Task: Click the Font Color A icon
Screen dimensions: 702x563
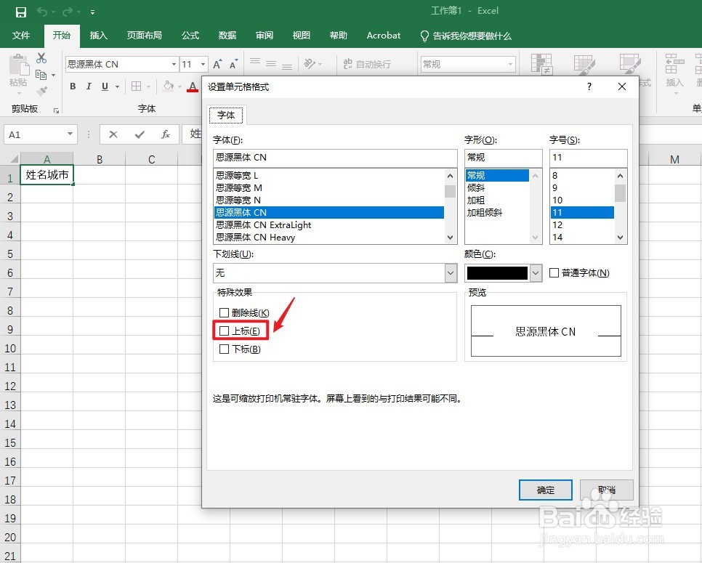Action: (x=193, y=86)
